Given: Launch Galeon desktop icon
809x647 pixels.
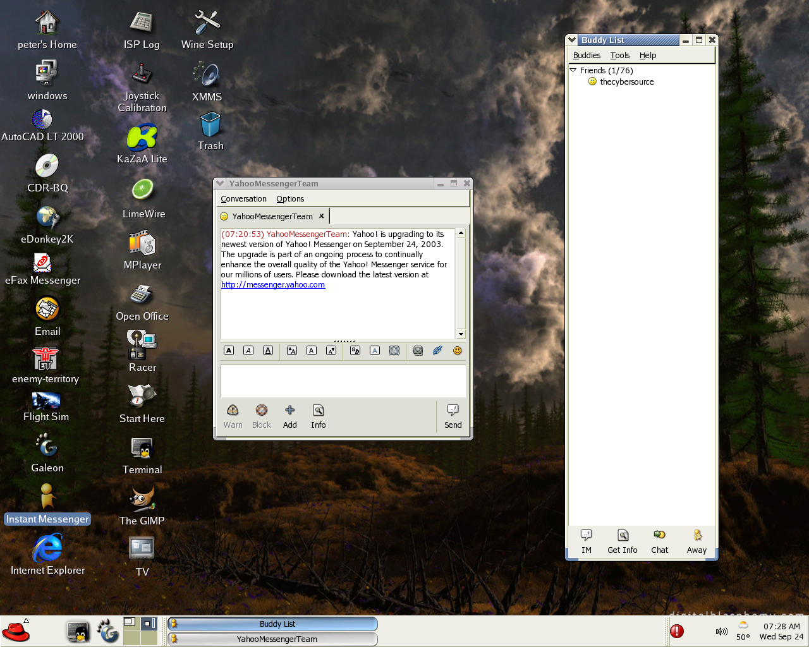Looking at the screenshot, I should [47, 454].
